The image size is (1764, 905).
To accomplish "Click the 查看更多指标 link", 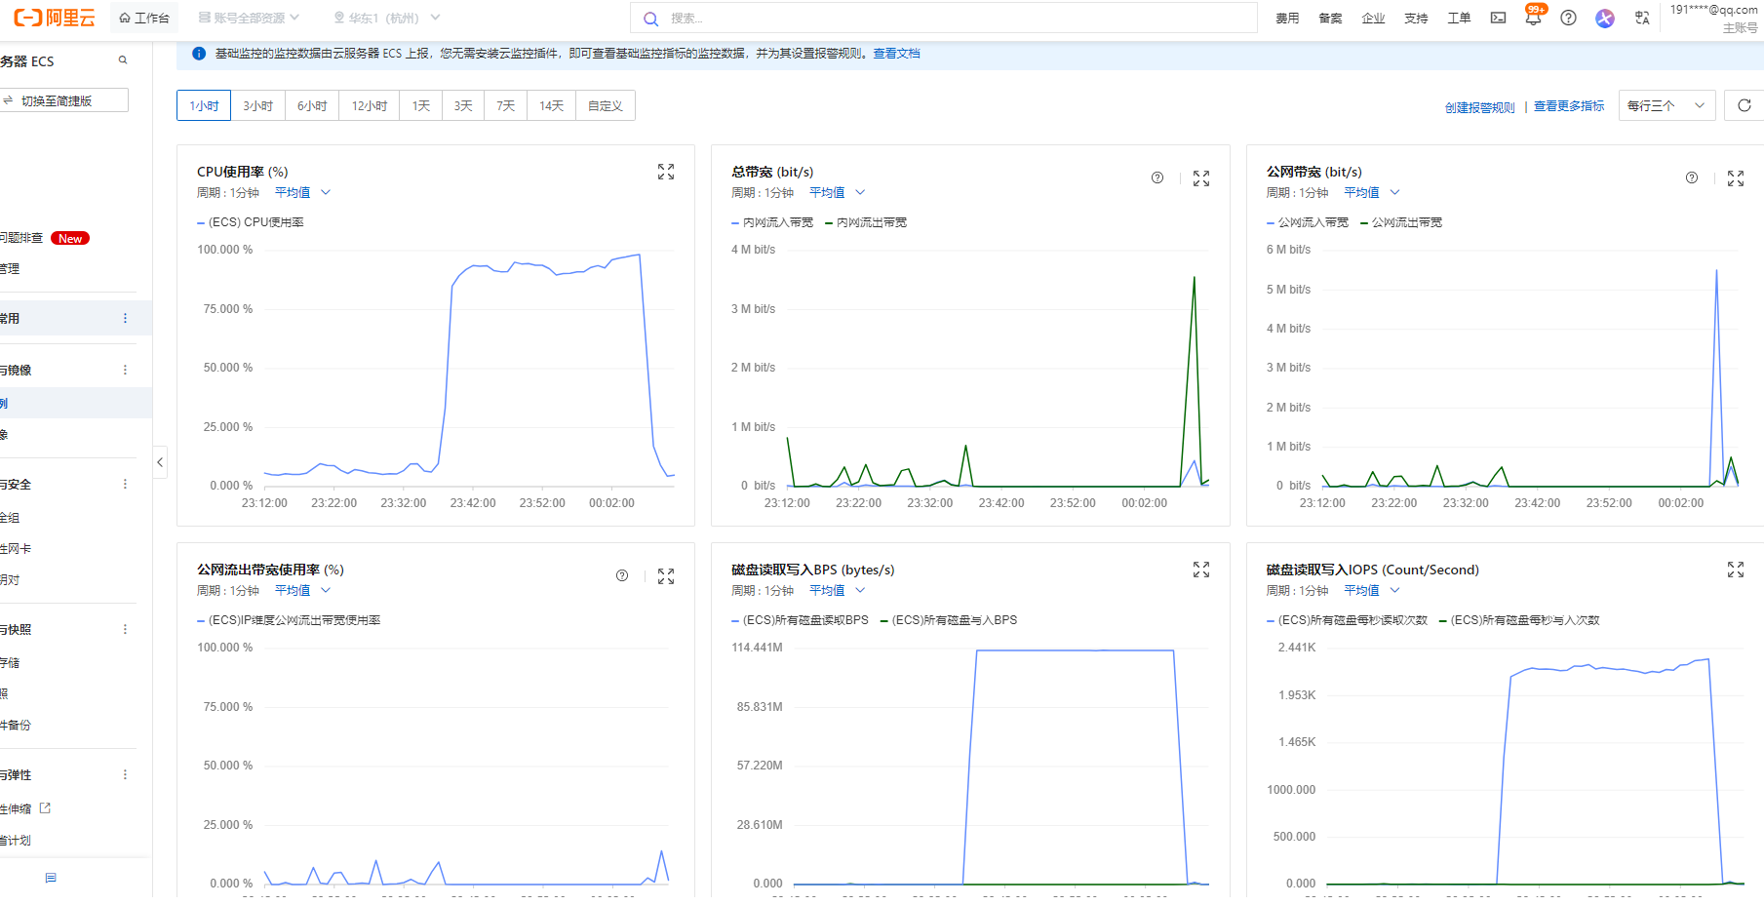I will coord(1569,105).
